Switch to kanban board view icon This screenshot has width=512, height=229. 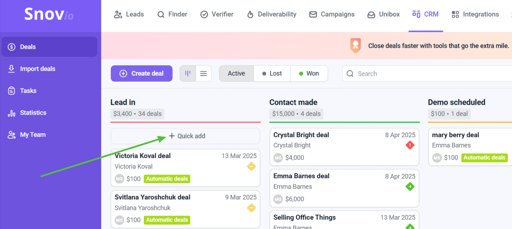188,74
